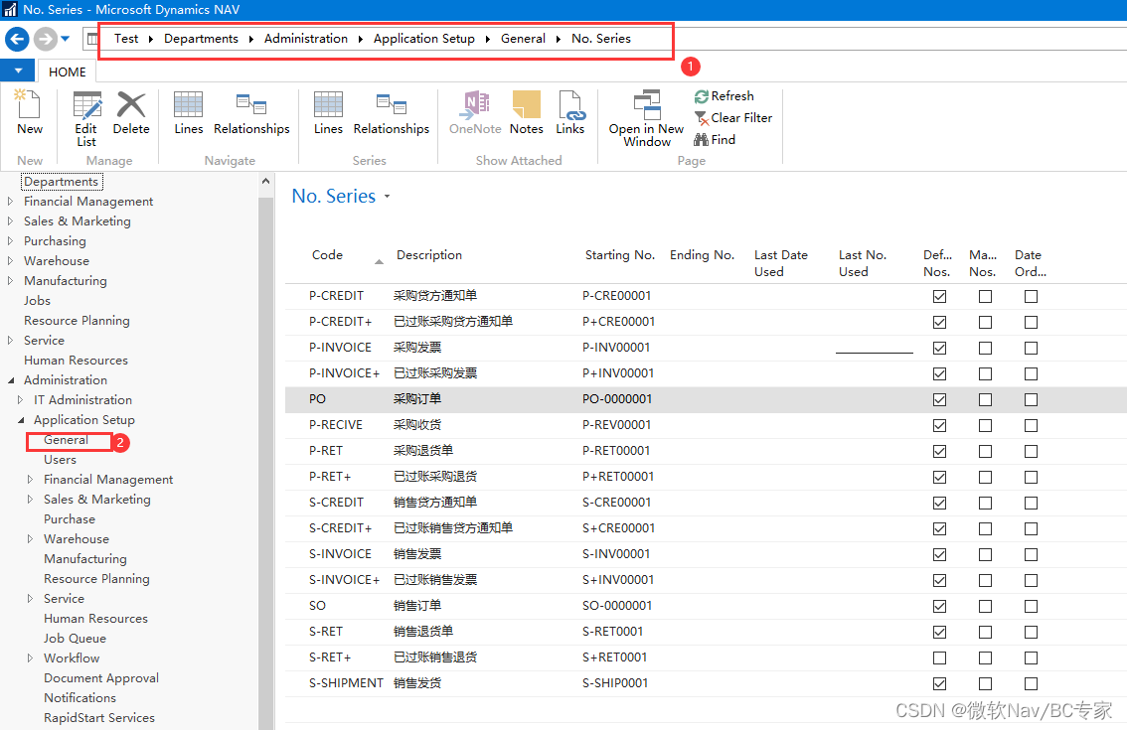Screen dimensions: 1127x730
Task: Click Test in the breadcrumb
Action: tap(126, 39)
